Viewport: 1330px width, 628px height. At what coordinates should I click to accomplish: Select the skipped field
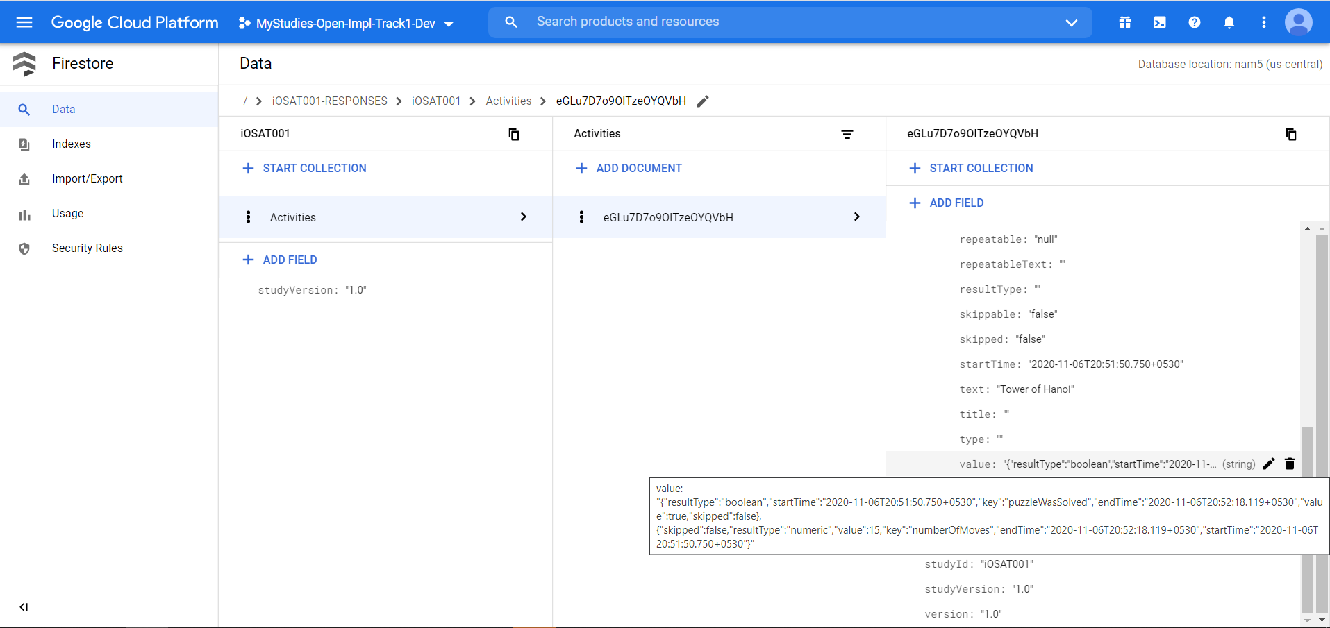[1002, 339]
